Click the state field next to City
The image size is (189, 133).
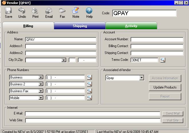tap(72, 60)
